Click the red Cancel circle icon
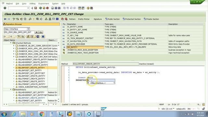The height and width of the screenshot is (117, 208). tap(47, 8)
